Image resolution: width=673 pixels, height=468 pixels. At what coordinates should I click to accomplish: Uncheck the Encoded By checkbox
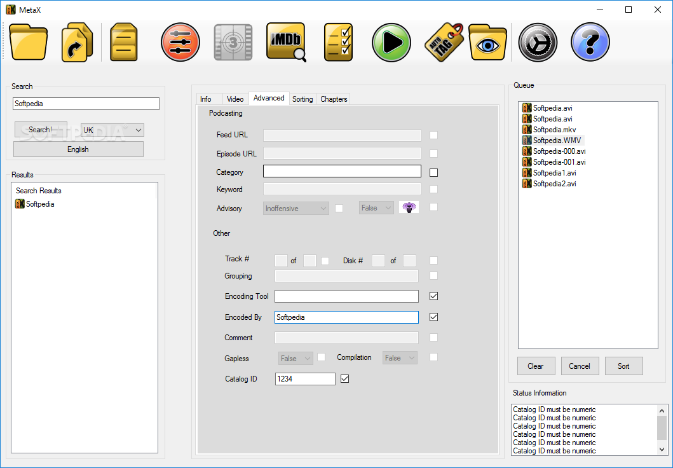click(433, 317)
